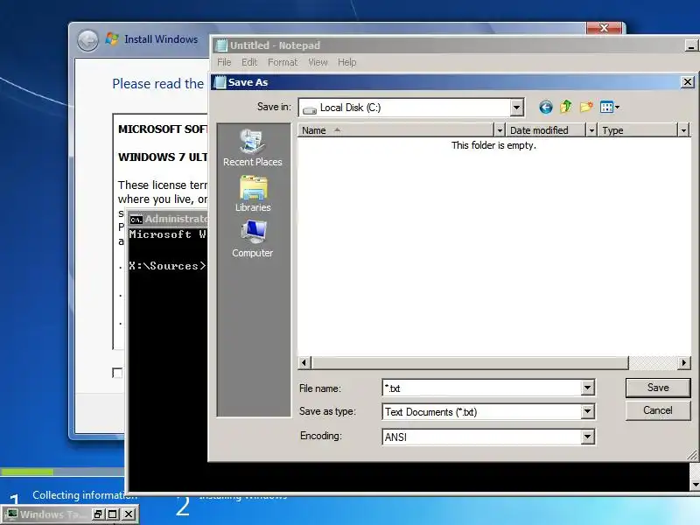Click the Notepad icon in the Save As title bar

(220, 82)
